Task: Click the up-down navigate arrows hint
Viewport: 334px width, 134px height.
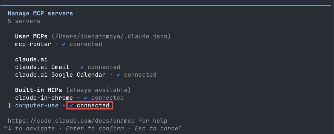Action: point(8,128)
